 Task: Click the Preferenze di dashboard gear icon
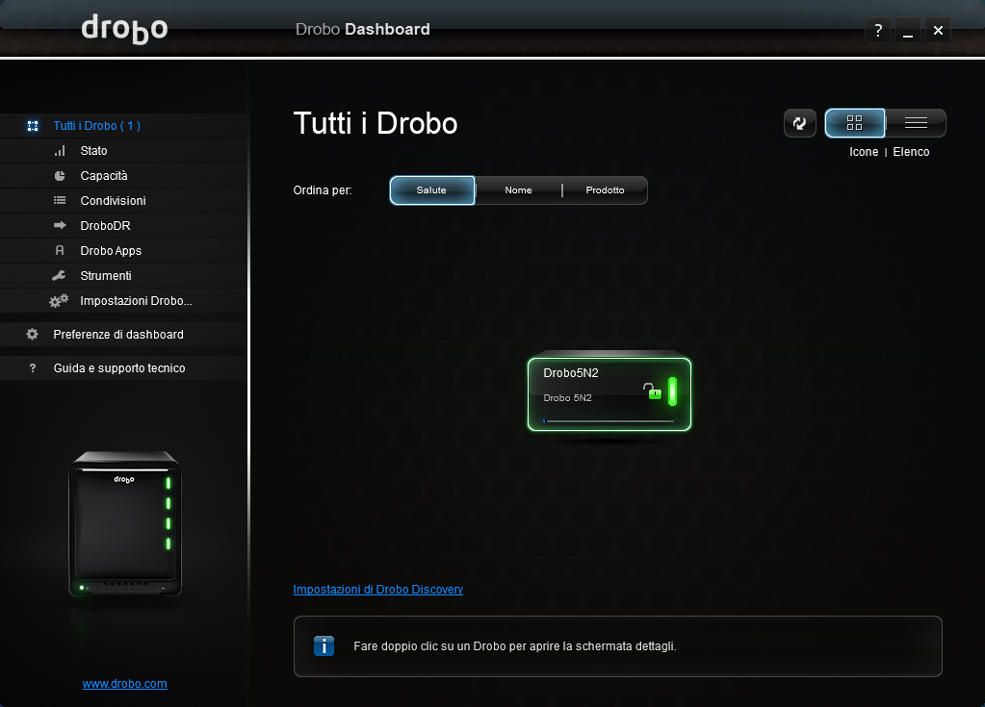coord(33,335)
